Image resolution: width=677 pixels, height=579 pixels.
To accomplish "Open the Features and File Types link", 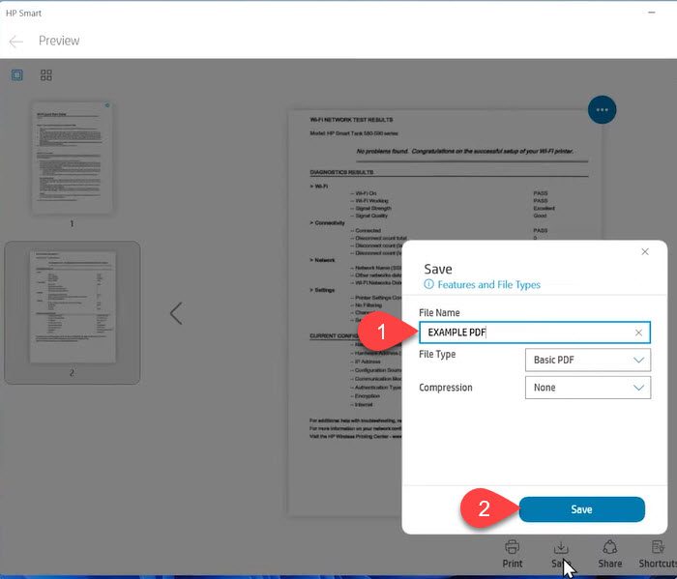I will (488, 285).
